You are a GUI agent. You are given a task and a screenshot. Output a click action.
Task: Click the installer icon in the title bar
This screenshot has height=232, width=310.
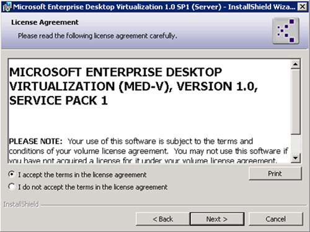(x=6, y=7)
